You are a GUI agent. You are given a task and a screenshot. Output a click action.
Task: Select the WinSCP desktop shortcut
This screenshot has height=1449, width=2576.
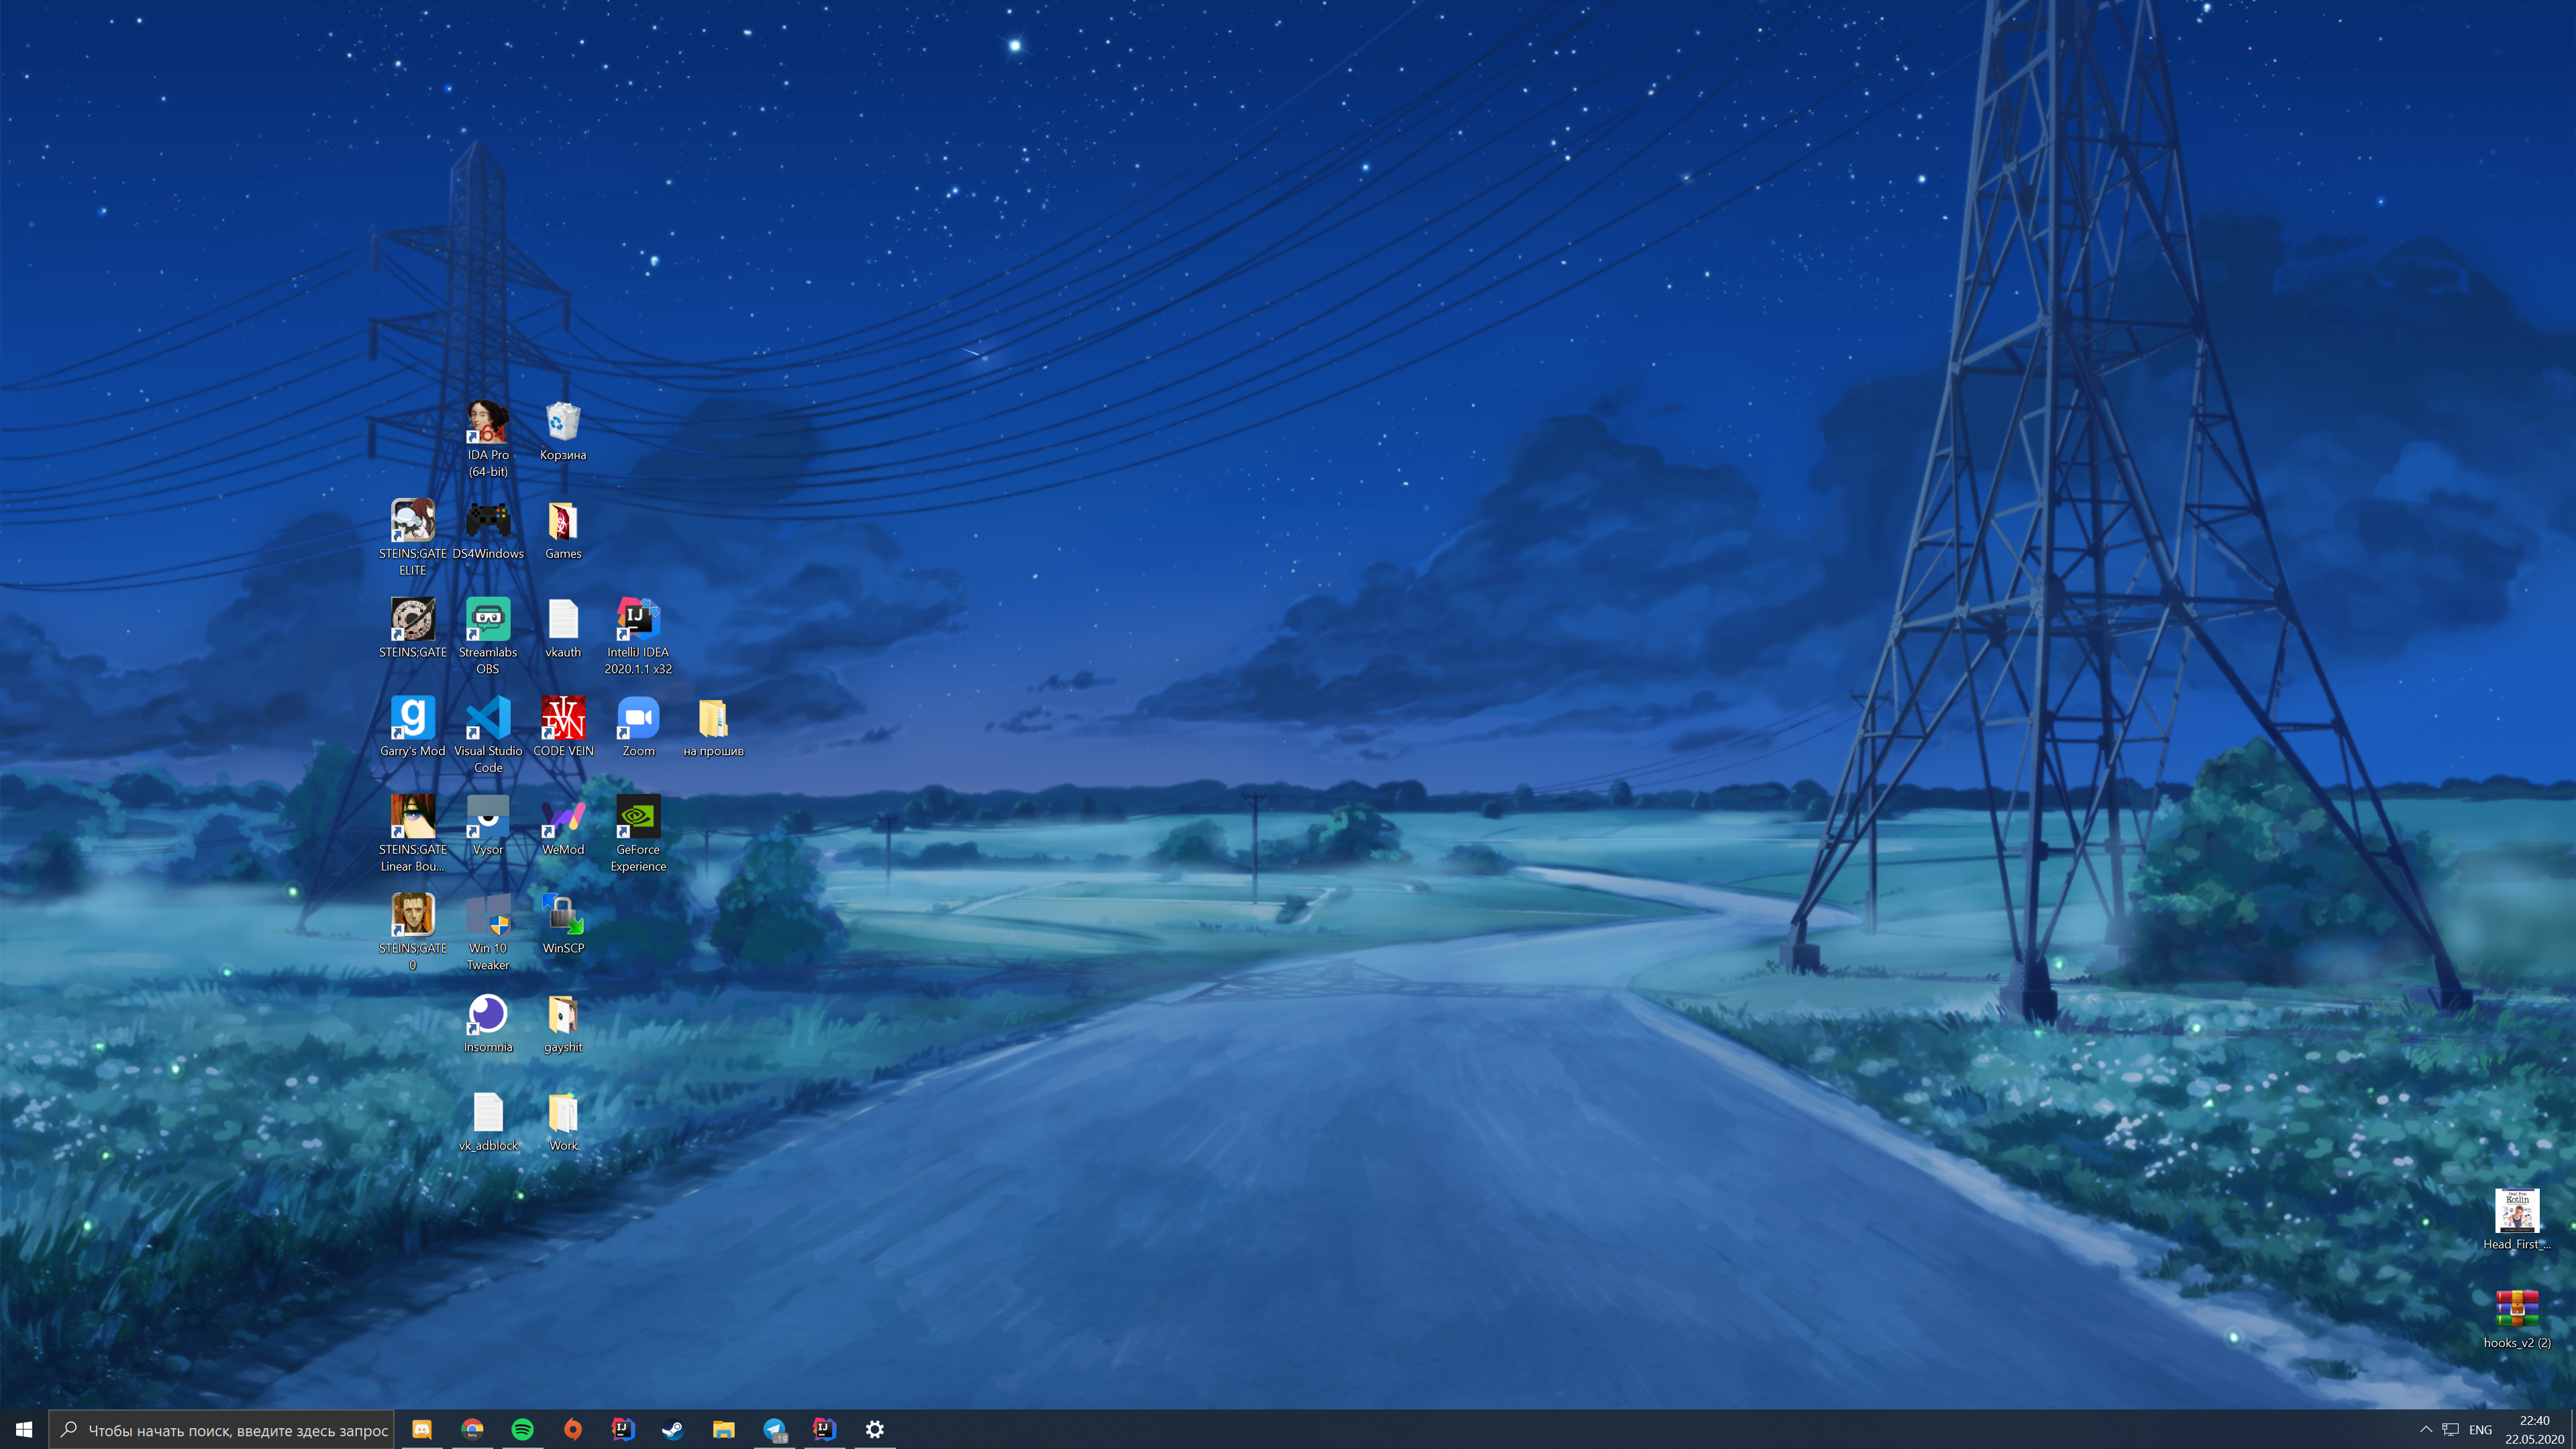563,924
